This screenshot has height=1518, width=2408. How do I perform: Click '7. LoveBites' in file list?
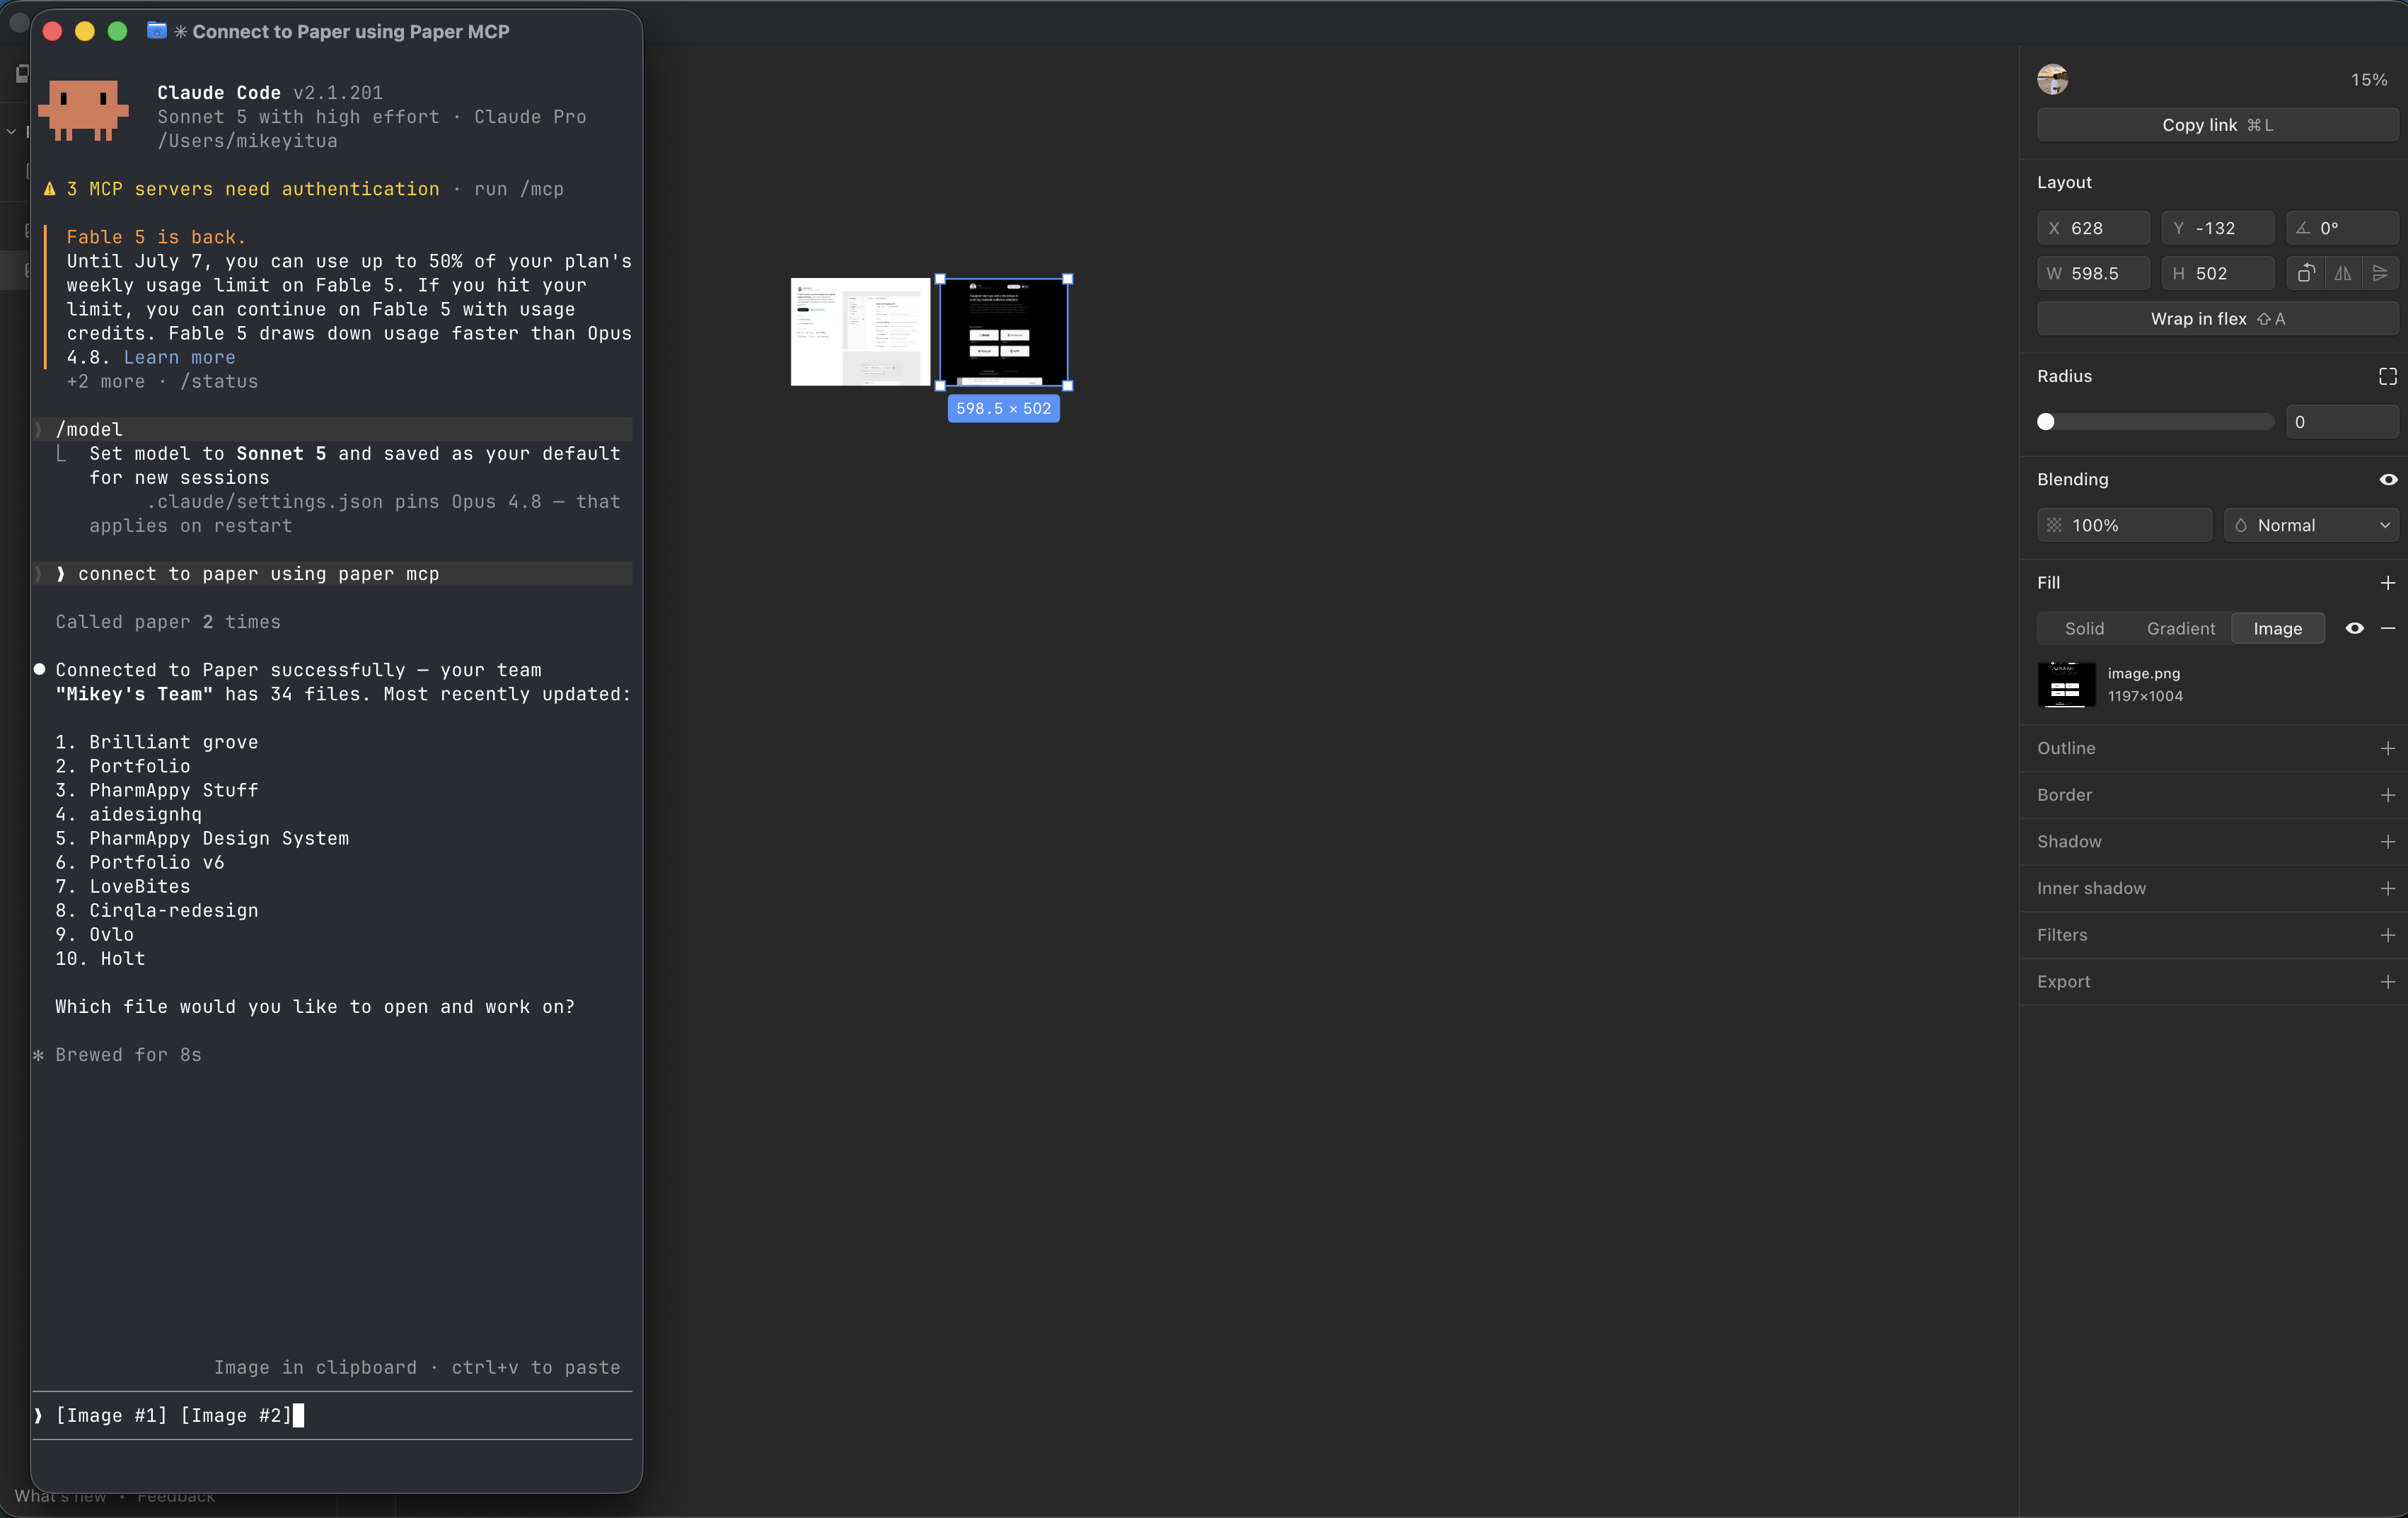click(x=123, y=886)
